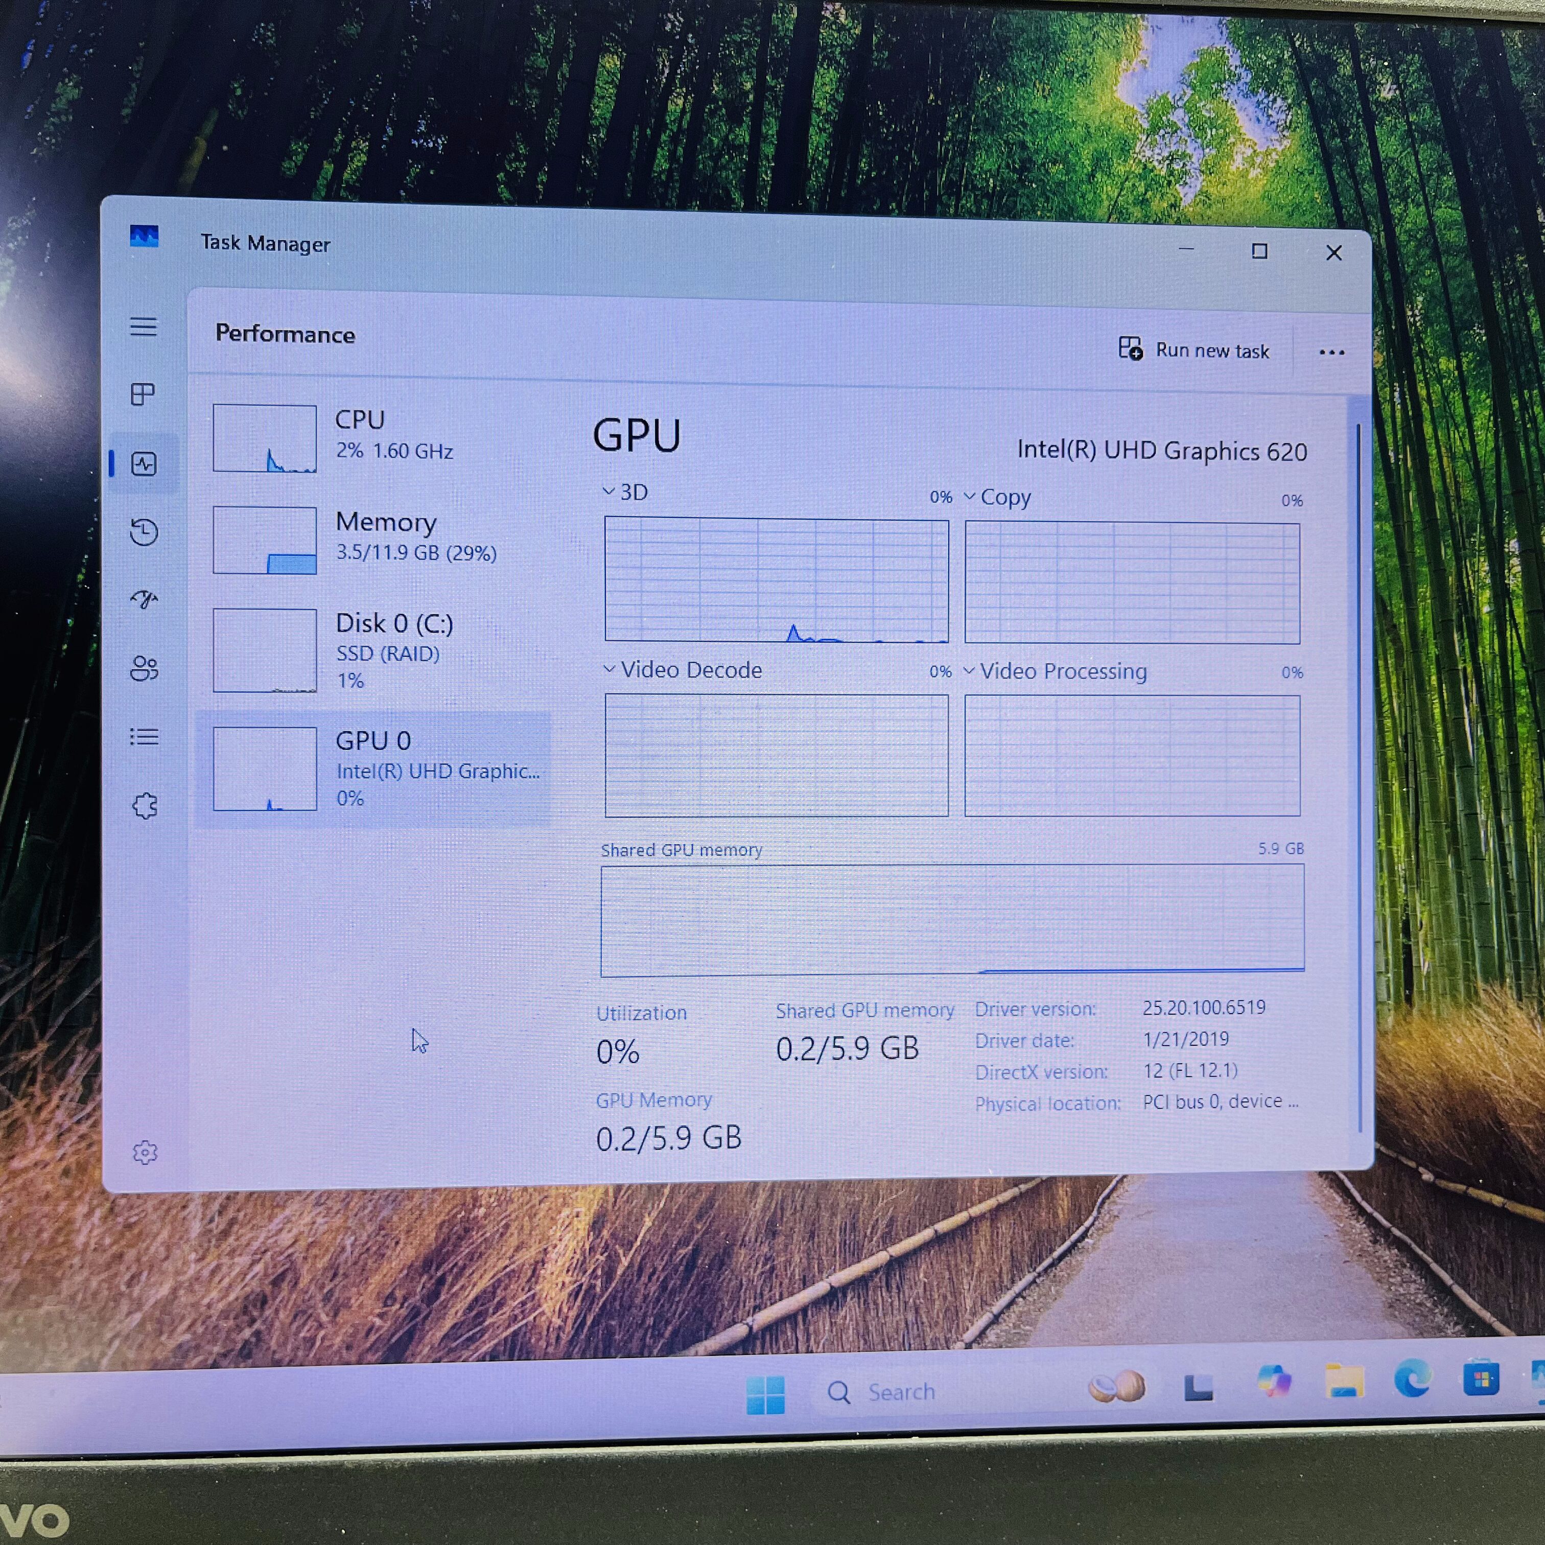Open Microsoft Store from taskbar
The width and height of the screenshot is (1545, 1545).
tap(1481, 1378)
